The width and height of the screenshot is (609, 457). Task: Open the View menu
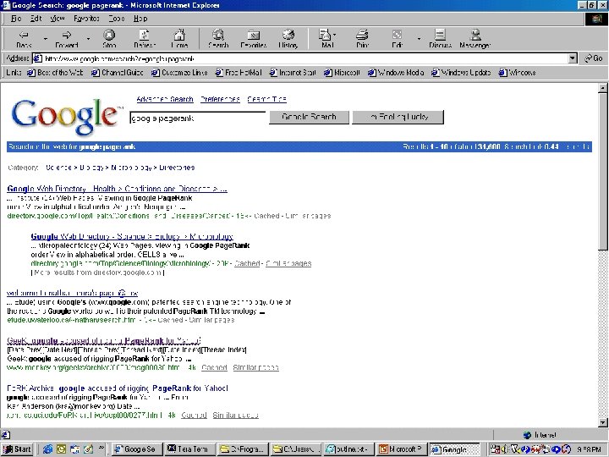58,19
